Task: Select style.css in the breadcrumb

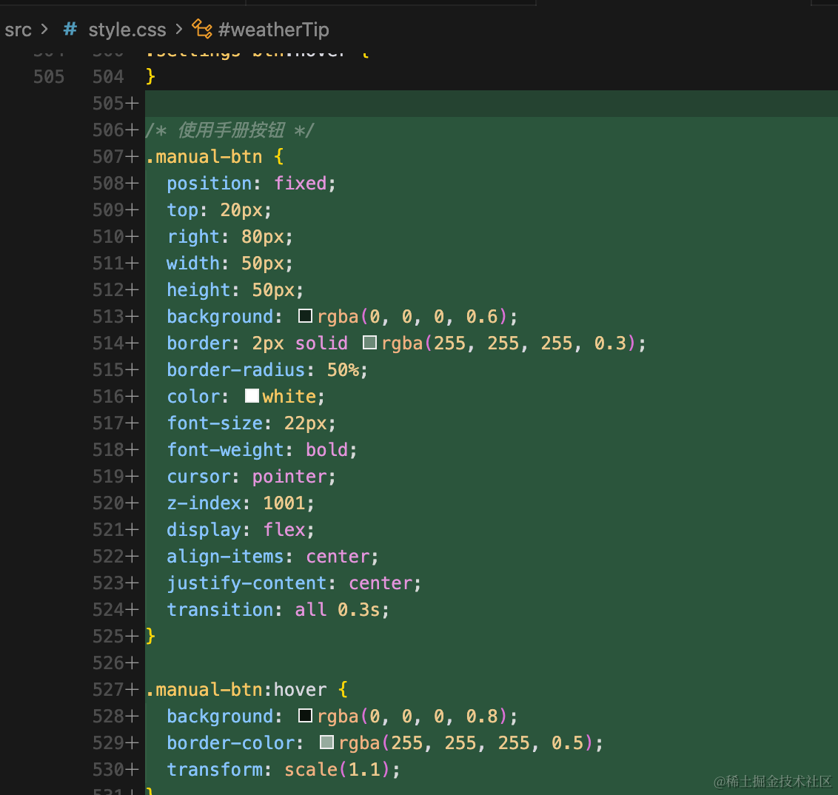Action: [127, 30]
